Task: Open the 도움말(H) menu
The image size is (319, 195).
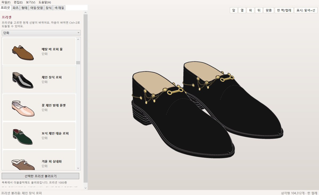Action: pyautogui.click(x=45, y=2)
